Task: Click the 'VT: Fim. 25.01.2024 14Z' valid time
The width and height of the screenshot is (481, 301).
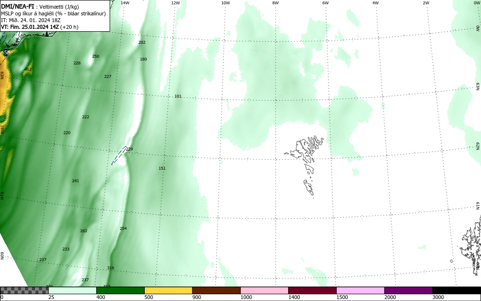Action: tap(30, 27)
